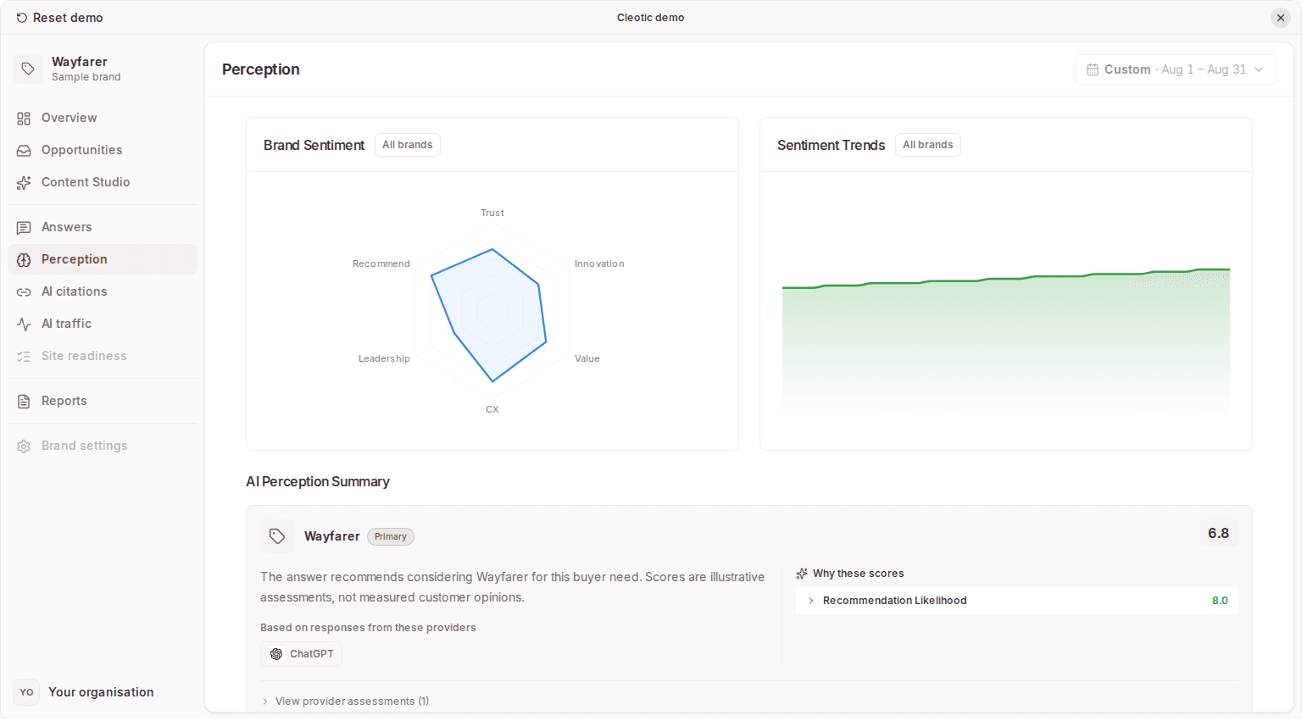Click the chevron on date range selector
The image size is (1302, 721).
click(1260, 69)
